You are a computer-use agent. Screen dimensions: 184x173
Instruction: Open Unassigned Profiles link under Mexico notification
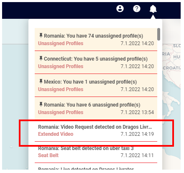[61, 89]
